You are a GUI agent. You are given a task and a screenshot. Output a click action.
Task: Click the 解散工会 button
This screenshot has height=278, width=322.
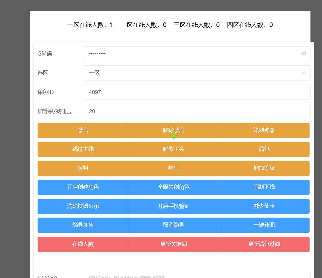(x=173, y=149)
